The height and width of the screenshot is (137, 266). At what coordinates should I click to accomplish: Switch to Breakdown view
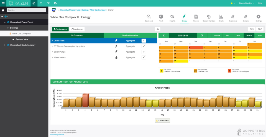click(77, 29)
